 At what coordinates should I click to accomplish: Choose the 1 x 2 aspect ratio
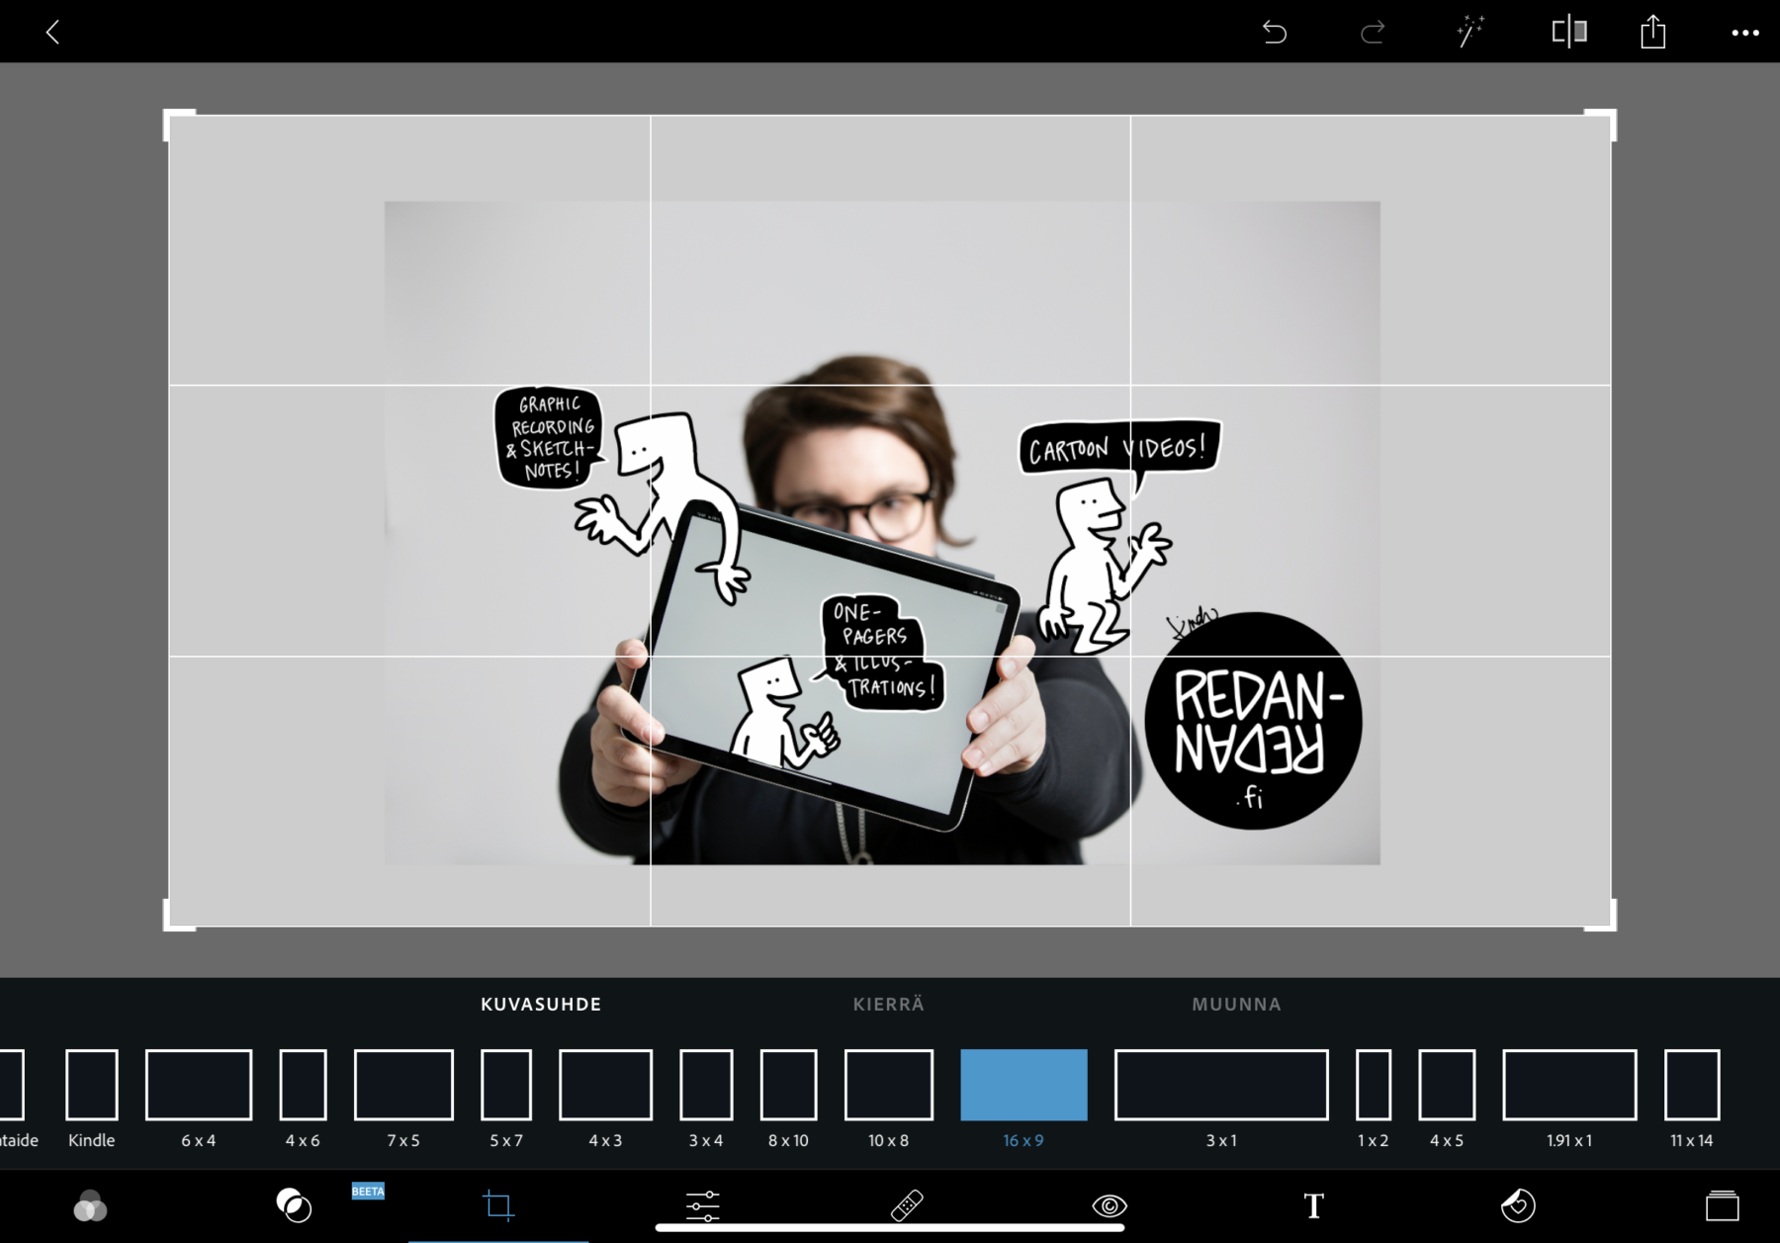[x=1374, y=1098]
